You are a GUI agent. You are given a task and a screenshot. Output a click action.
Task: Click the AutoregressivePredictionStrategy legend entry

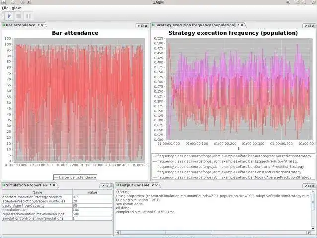tap(232, 156)
